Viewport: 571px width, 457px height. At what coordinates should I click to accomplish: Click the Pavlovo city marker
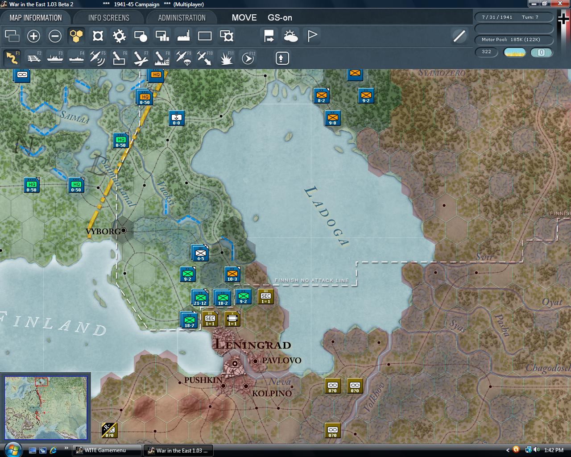[256, 361]
